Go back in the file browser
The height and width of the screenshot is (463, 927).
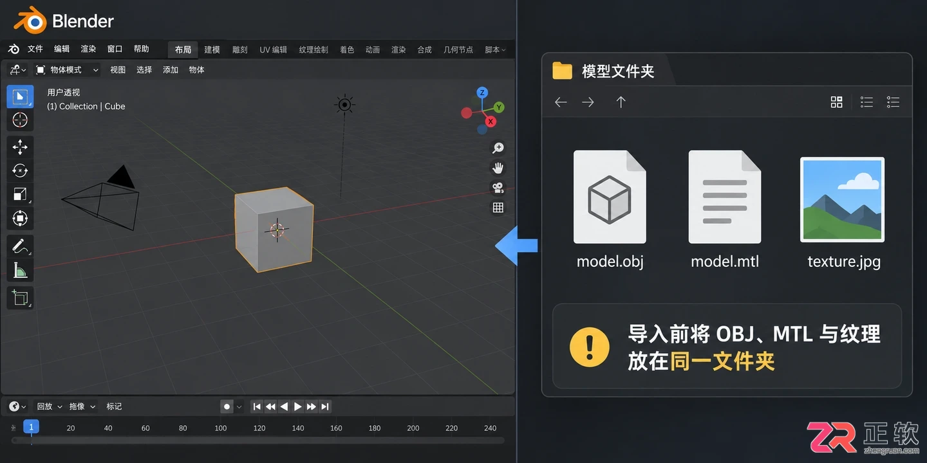point(561,102)
